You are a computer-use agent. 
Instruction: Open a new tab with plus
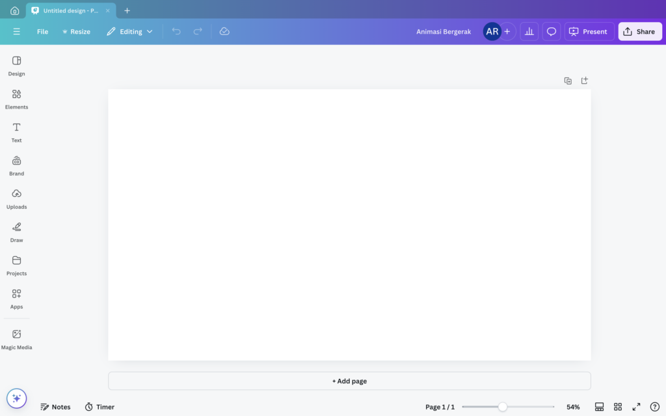point(127,10)
